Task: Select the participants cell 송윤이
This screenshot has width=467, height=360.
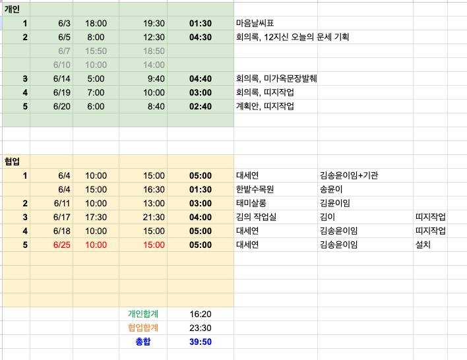Action: (365, 189)
